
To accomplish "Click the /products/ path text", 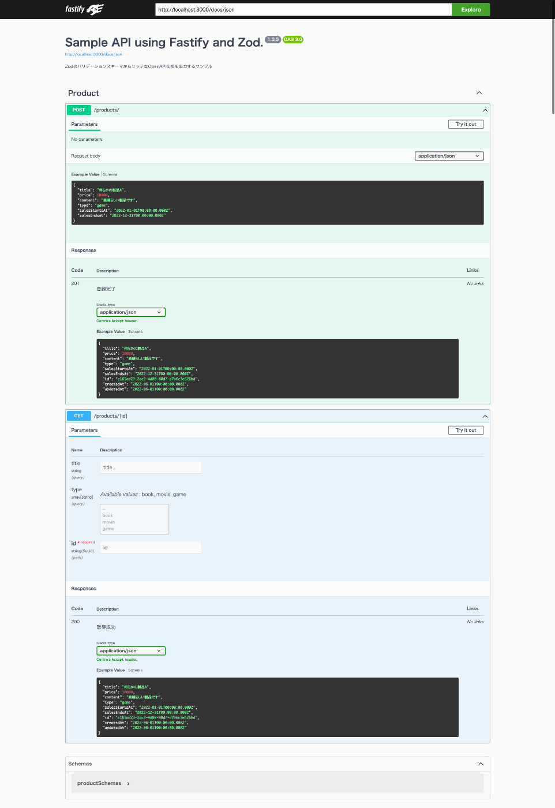I will (x=107, y=110).
